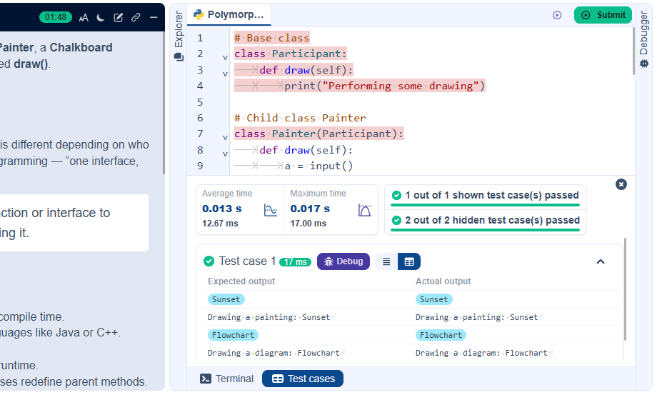Click the Test case 1 passed check icon
657x395 pixels.
click(x=209, y=261)
